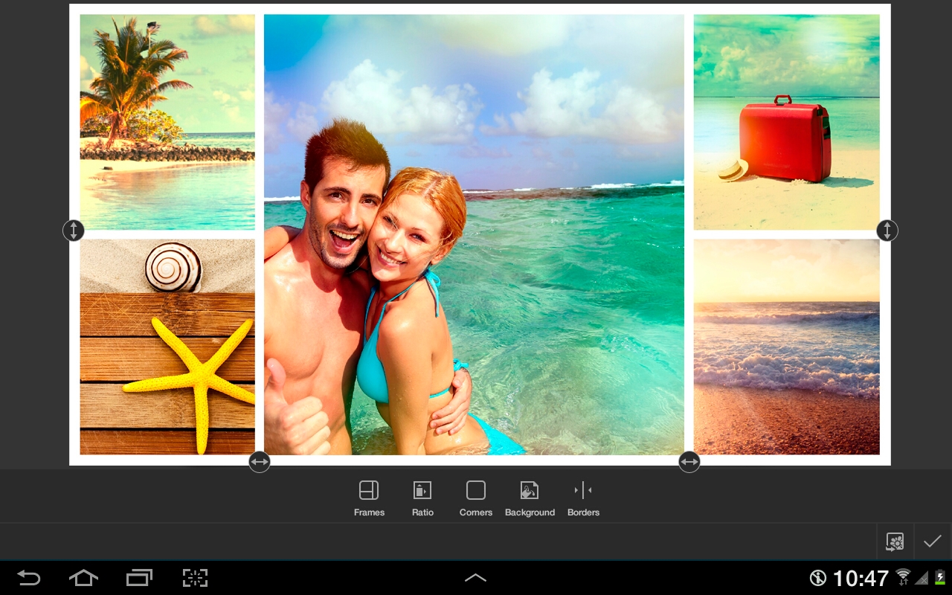Select the starfish and shell photo
This screenshot has width=952, height=595.
pos(167,347)
